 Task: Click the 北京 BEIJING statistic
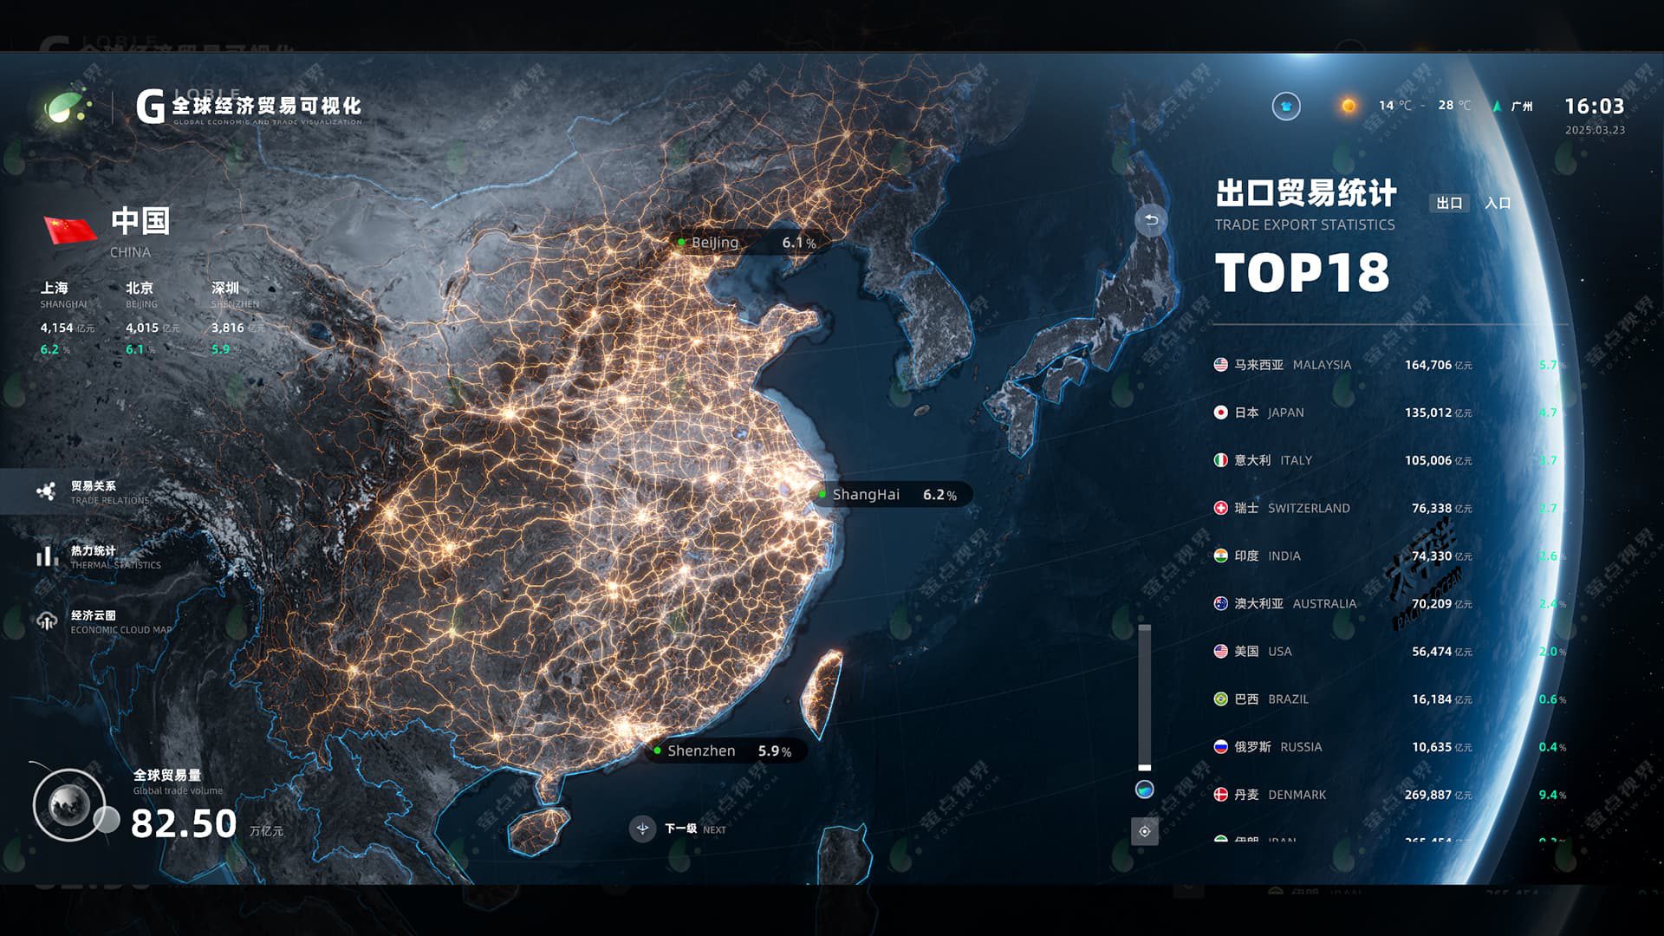153,318
